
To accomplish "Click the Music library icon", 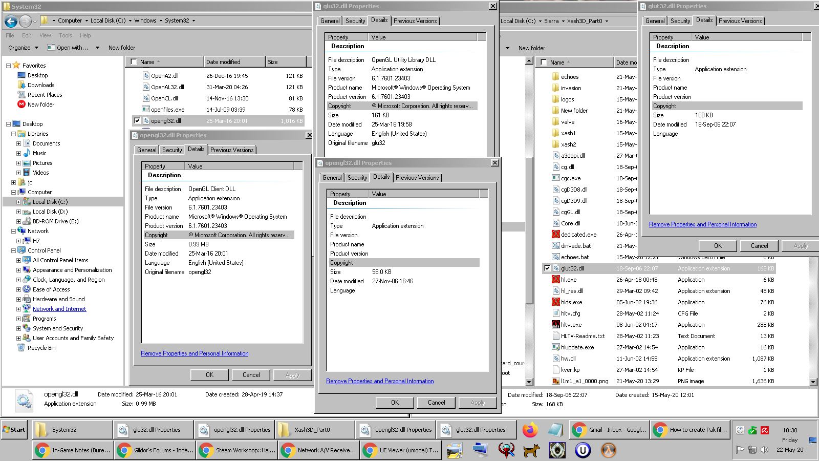I will pos(27,153).
